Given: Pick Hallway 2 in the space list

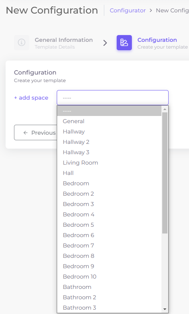Looking at the screenshot, I should (109, 142).
